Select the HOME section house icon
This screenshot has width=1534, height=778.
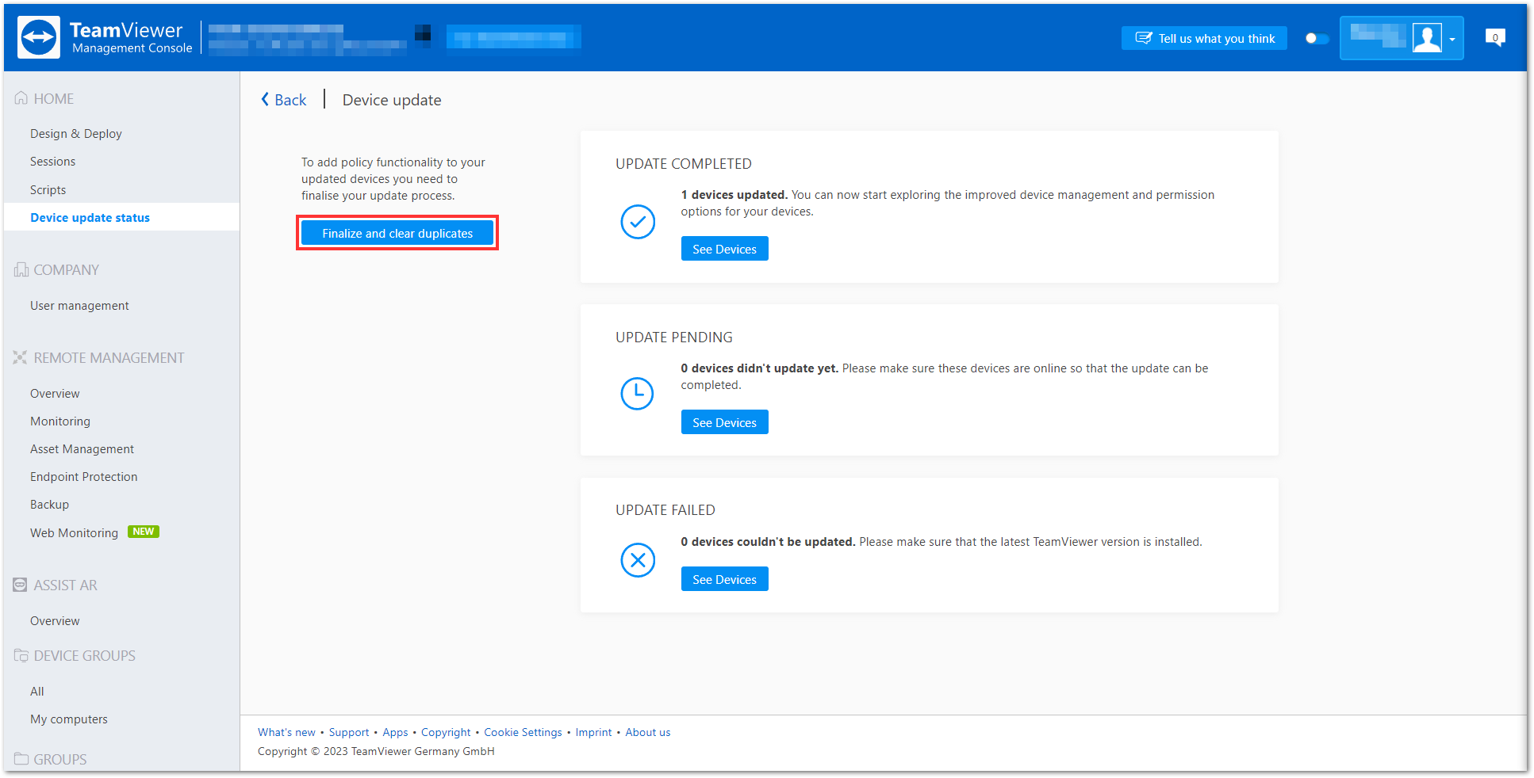click(x=21, y=97)
